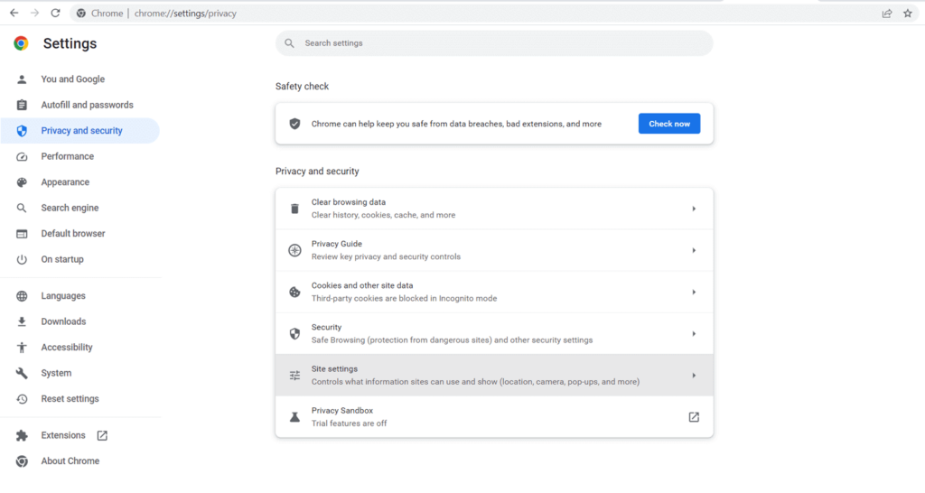This screenshot has height=493, width=925.
Task: Expand Cookies and other site data arrow
Action: point(694,292)
